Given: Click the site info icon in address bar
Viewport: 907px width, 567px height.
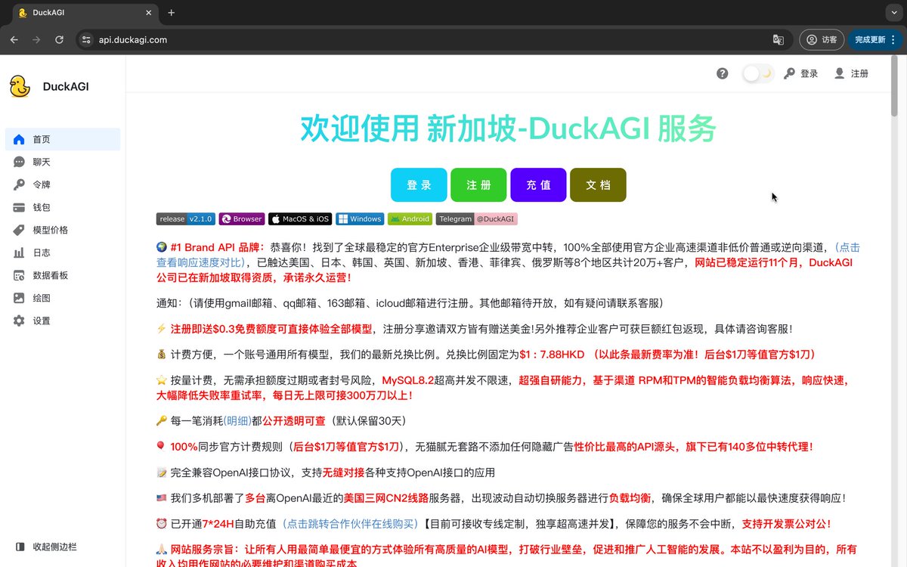Looking at the screenshot, I should [86, 39].
